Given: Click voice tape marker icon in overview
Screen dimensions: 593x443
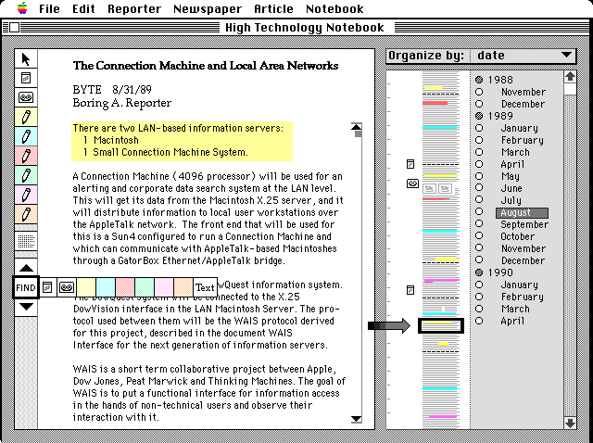Looking at the screenshot, I should [412, 184].
